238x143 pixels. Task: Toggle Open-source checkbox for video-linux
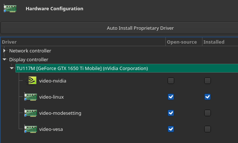click(x=171, y=97)
